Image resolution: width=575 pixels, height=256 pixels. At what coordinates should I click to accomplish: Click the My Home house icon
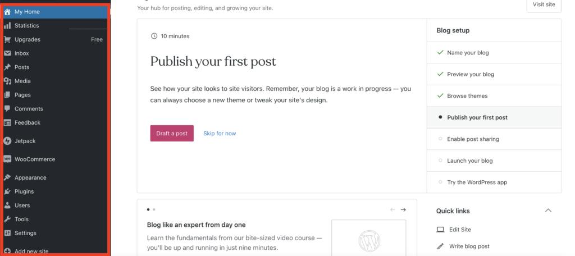pos(7,12)
